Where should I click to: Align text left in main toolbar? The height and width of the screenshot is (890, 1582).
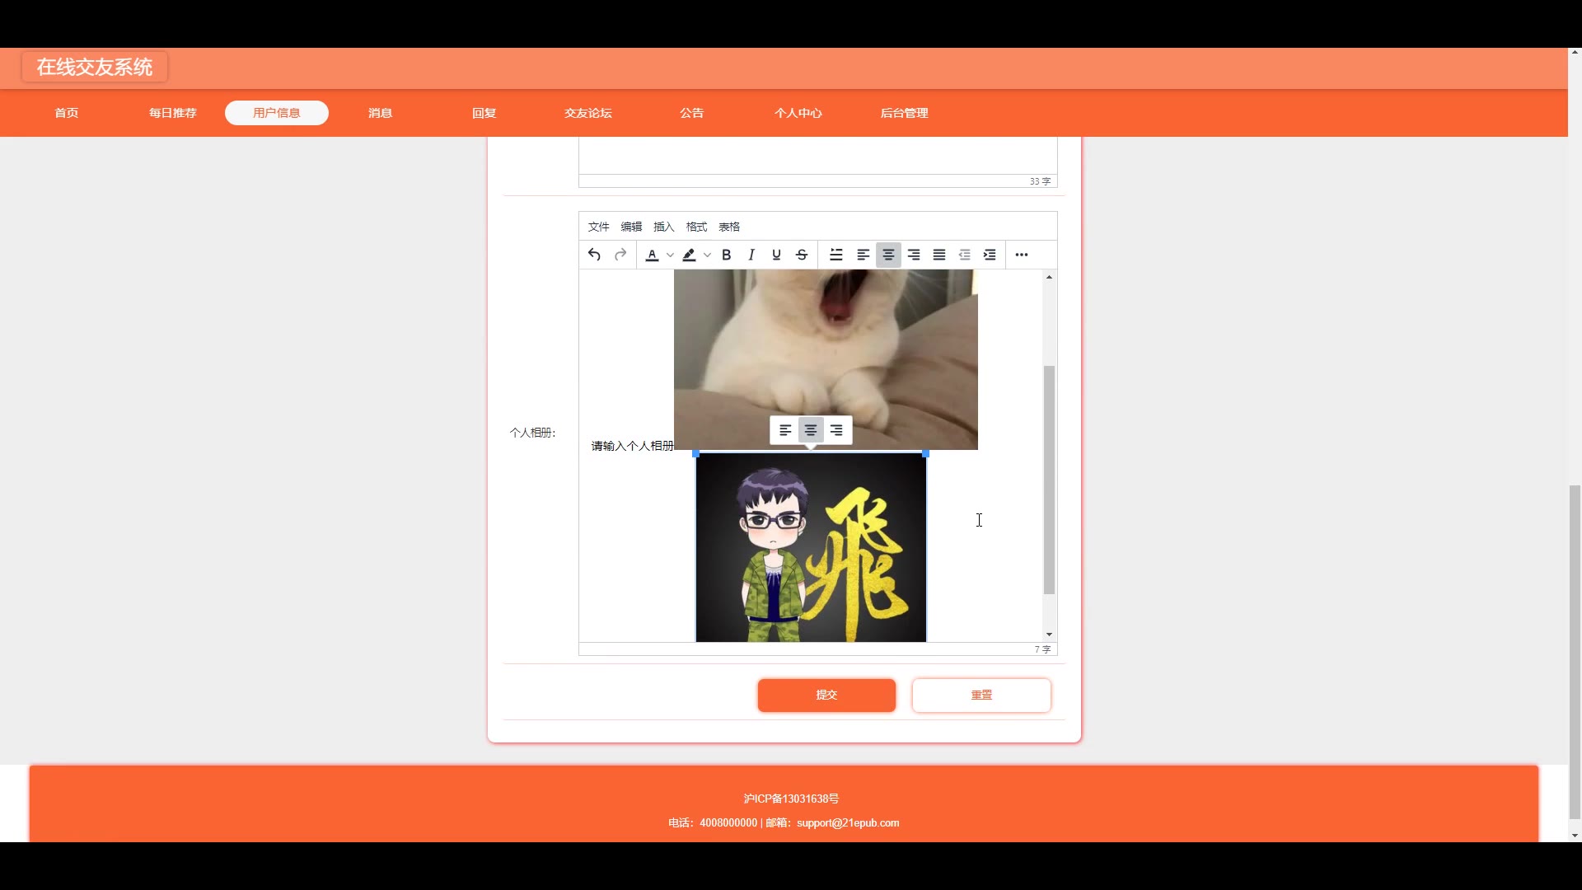click(x=863, y=255)
